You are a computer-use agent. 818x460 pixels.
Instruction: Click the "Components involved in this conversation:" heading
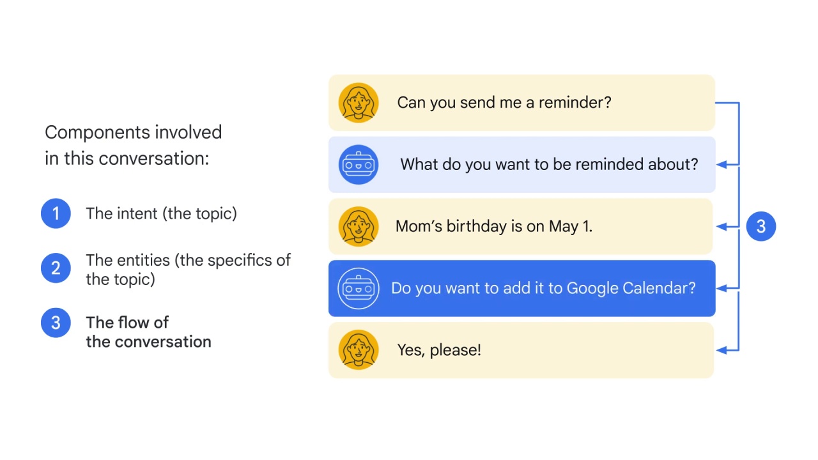pyautogui.click(x=134, y=145)
